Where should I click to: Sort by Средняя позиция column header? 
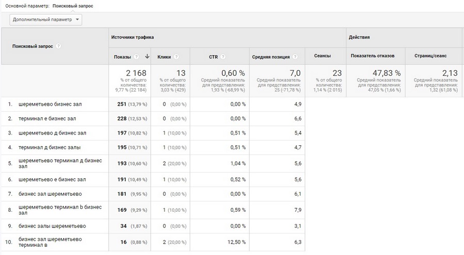[271, 57]
